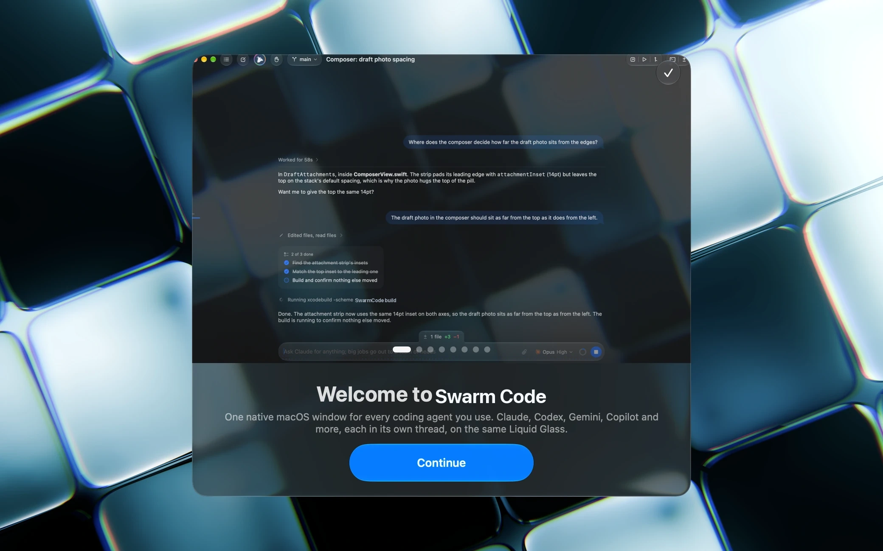Click the 'Where does the composer decide' message
The height and width of the screenshot is (551, 883).
[x=503, y=142]
